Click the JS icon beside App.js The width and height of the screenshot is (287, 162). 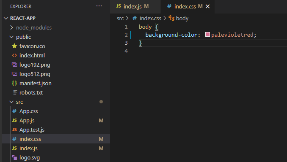coord(14,120)
